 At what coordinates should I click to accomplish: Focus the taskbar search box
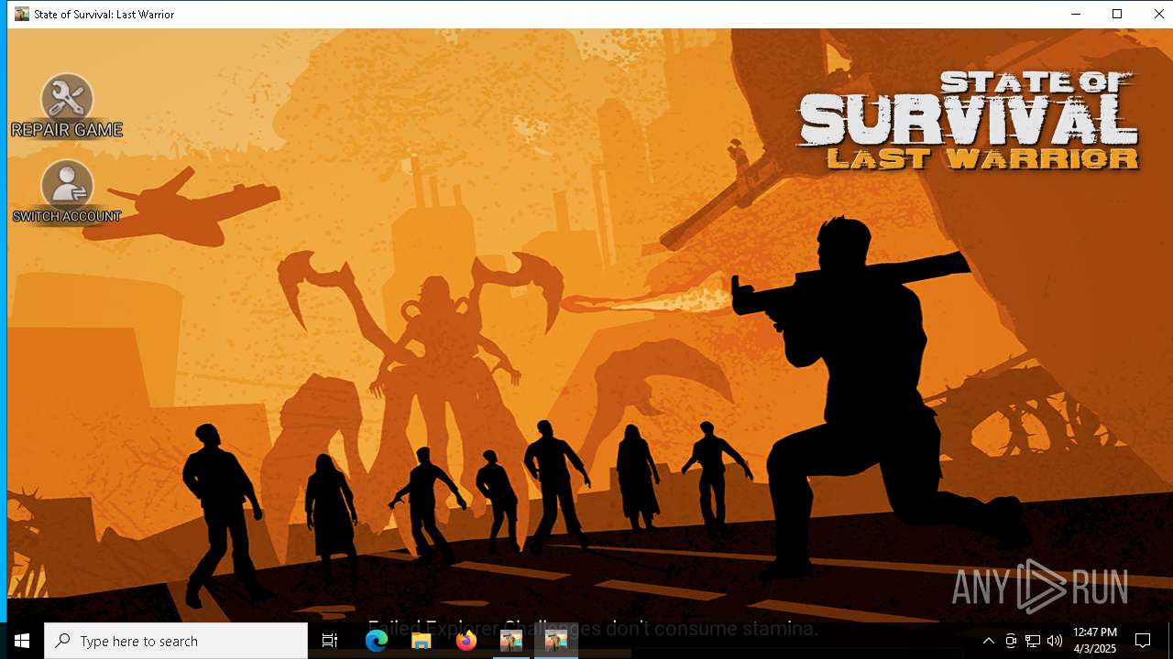176,641
